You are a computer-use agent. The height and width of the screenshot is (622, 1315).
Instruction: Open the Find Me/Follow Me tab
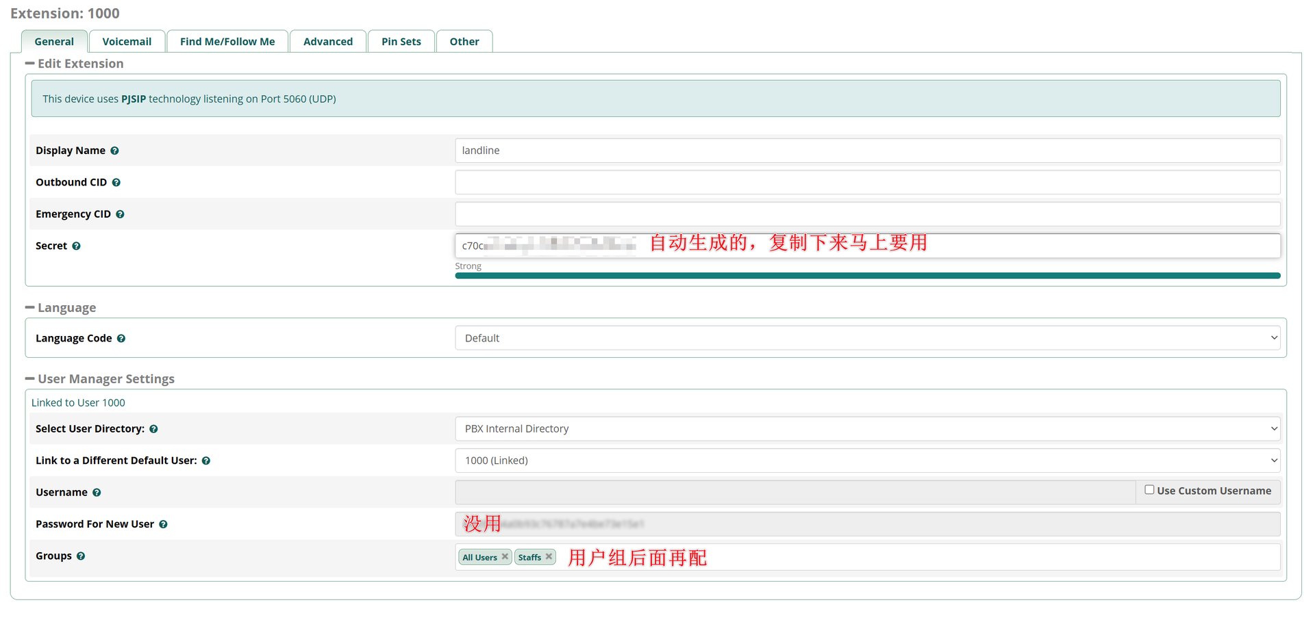[x=227, y=42]
